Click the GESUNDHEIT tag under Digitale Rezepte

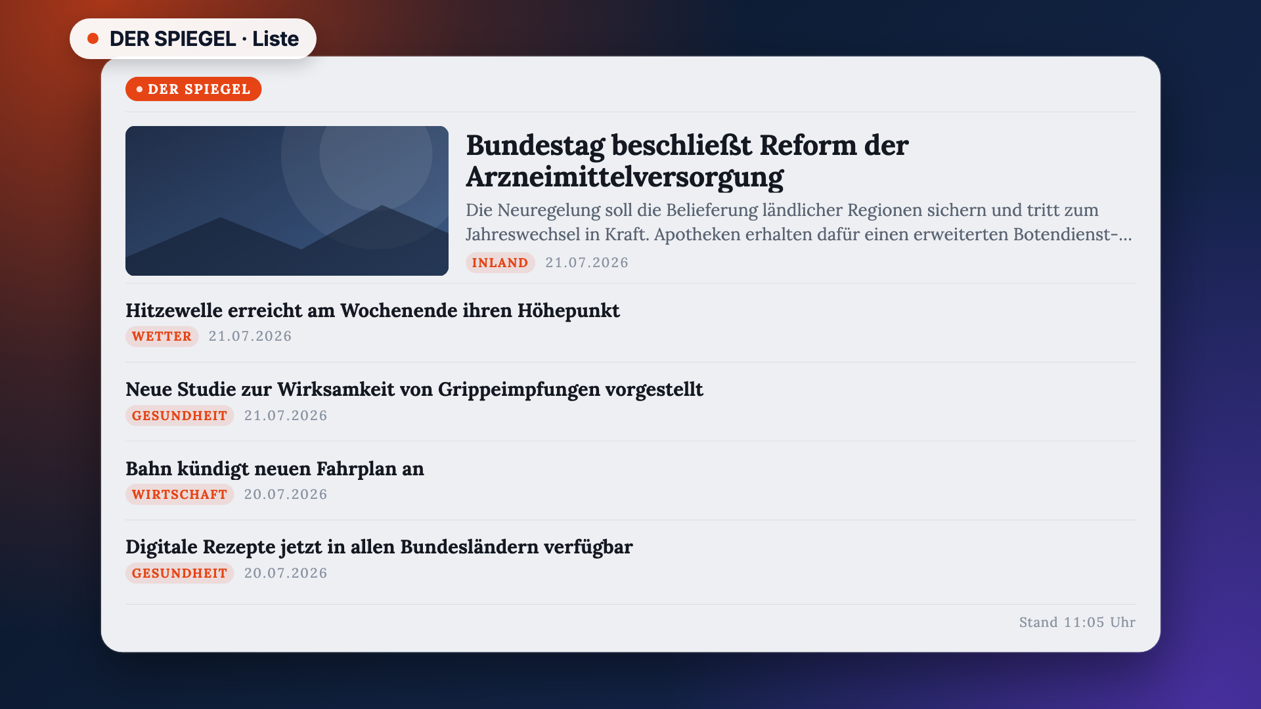(179, 573)
